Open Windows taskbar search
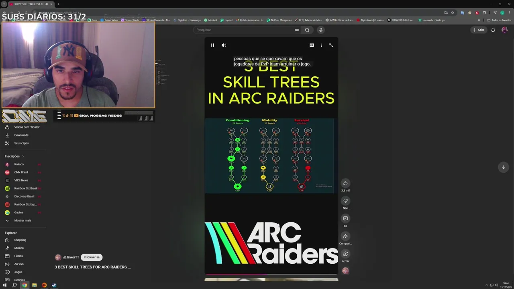The height and width of the screenshot is (289, 514). coord(14,285)
